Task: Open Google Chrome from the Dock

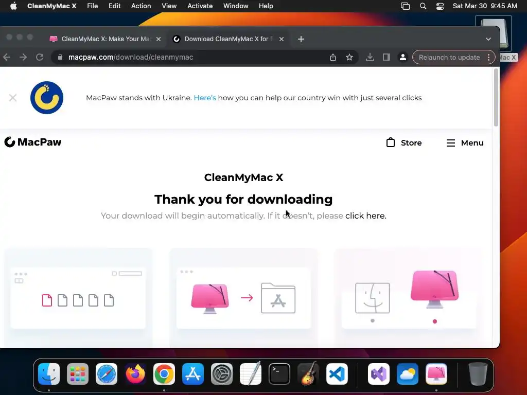Action: [x=164, y=374]
